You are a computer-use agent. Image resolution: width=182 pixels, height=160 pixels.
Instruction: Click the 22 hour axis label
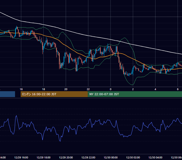point(88,89)
